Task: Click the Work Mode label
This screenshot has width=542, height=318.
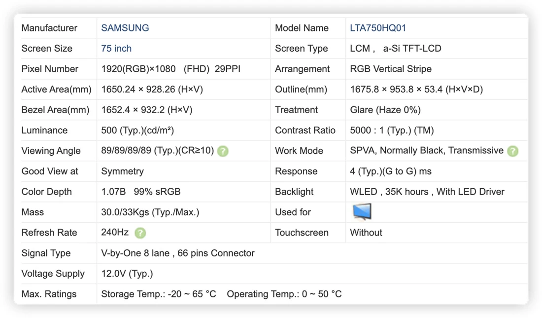Action: [x=299, y=151]
